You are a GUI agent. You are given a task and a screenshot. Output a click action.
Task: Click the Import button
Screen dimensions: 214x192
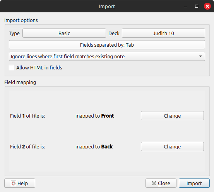click(194, 183)
